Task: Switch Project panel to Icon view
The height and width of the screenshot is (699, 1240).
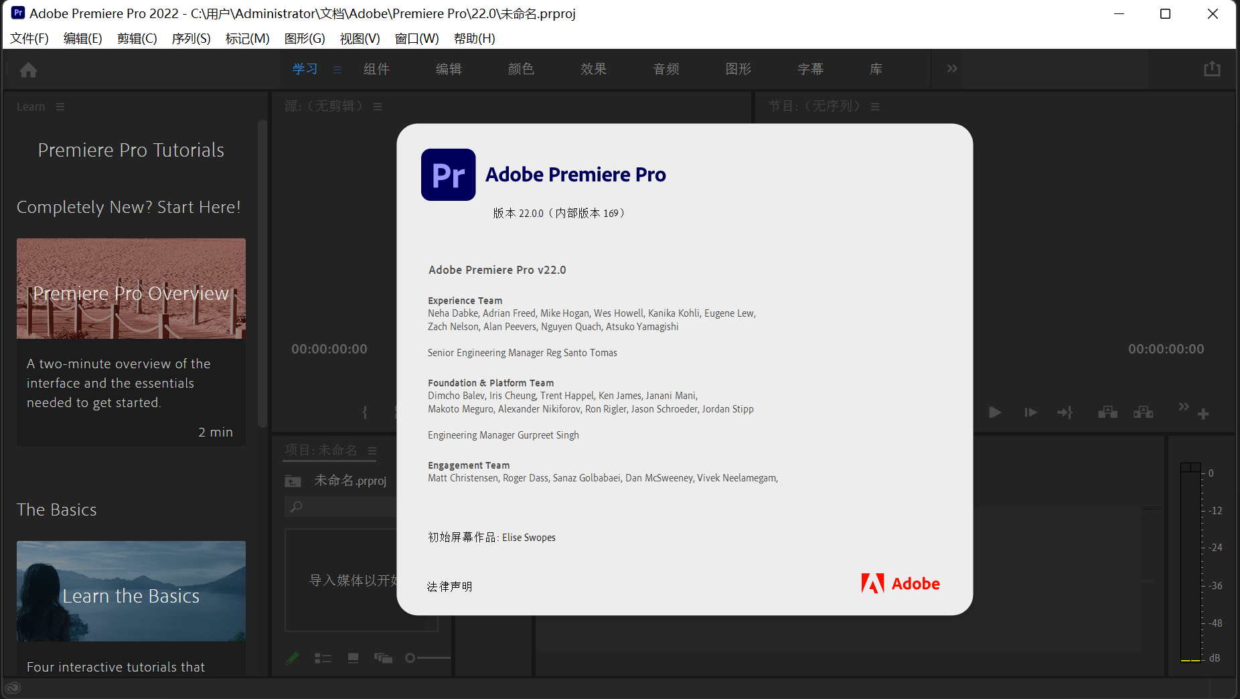Action: pyautogui.click(x=353, y=658)
